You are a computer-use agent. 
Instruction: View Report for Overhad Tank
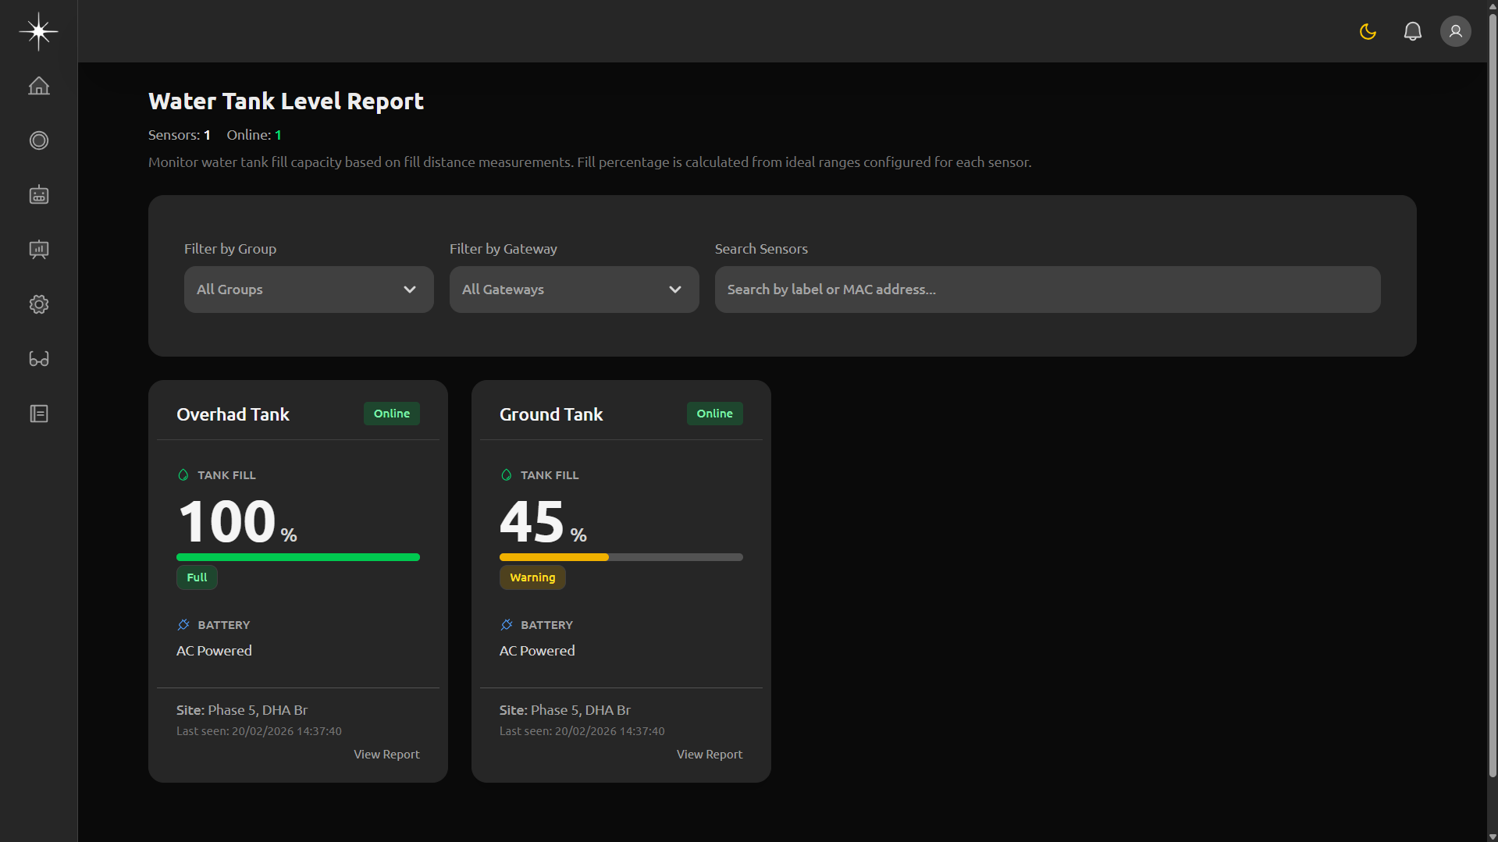coord(386,755)
